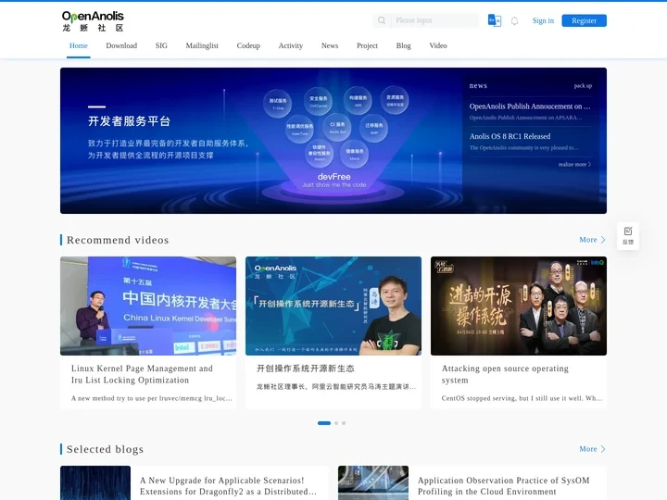Click 'The OpenAnolis community is very pleased' text

tap(524, 148)
